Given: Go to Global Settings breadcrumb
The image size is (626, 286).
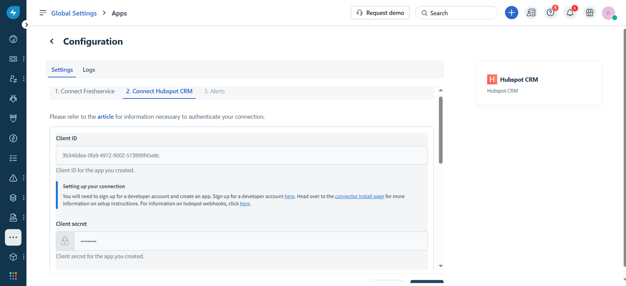Looking at the screenshot, I should tap(74, 13).
